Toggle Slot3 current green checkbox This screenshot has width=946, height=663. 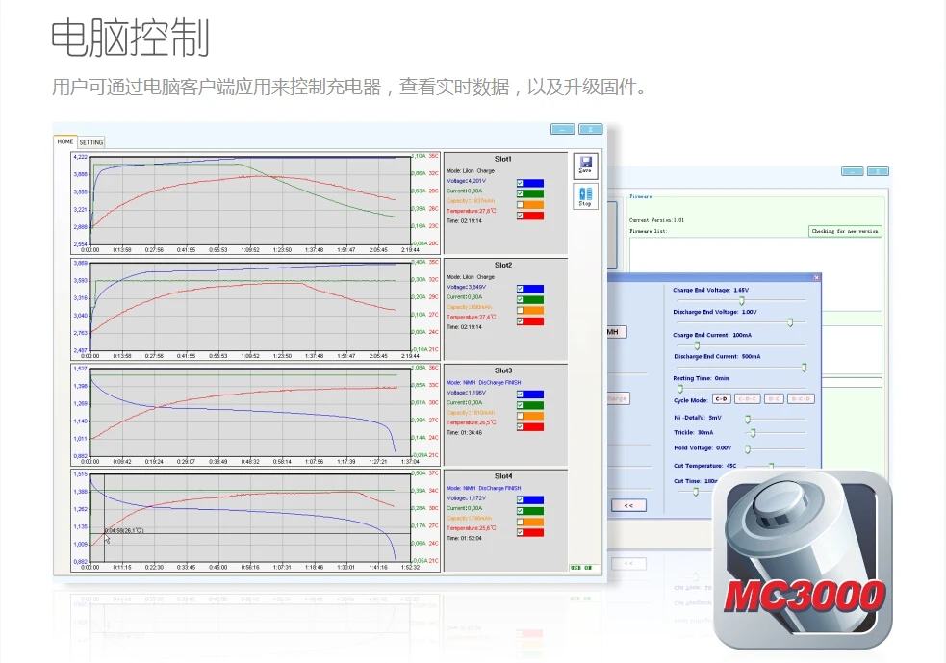pos(520,405)
